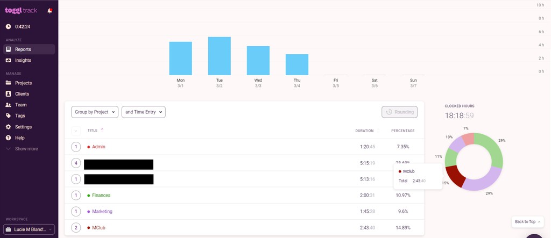
Task: Open the Admin project link
Action: click(98, 147)
